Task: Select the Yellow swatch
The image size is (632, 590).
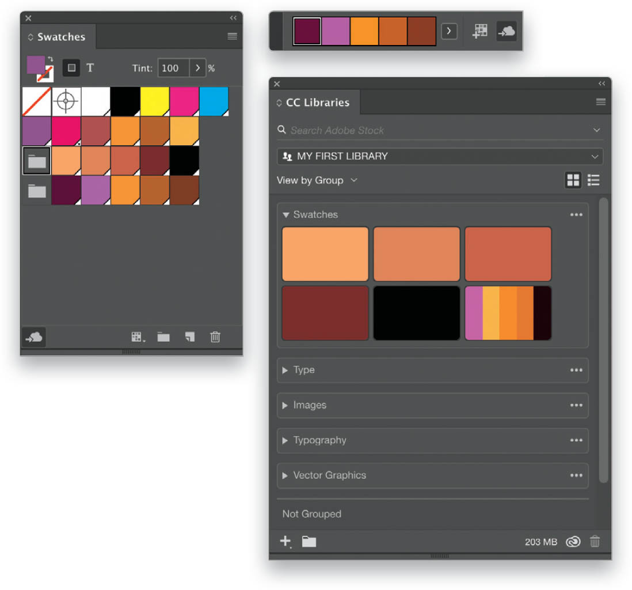Action: [x=155, y=101]
